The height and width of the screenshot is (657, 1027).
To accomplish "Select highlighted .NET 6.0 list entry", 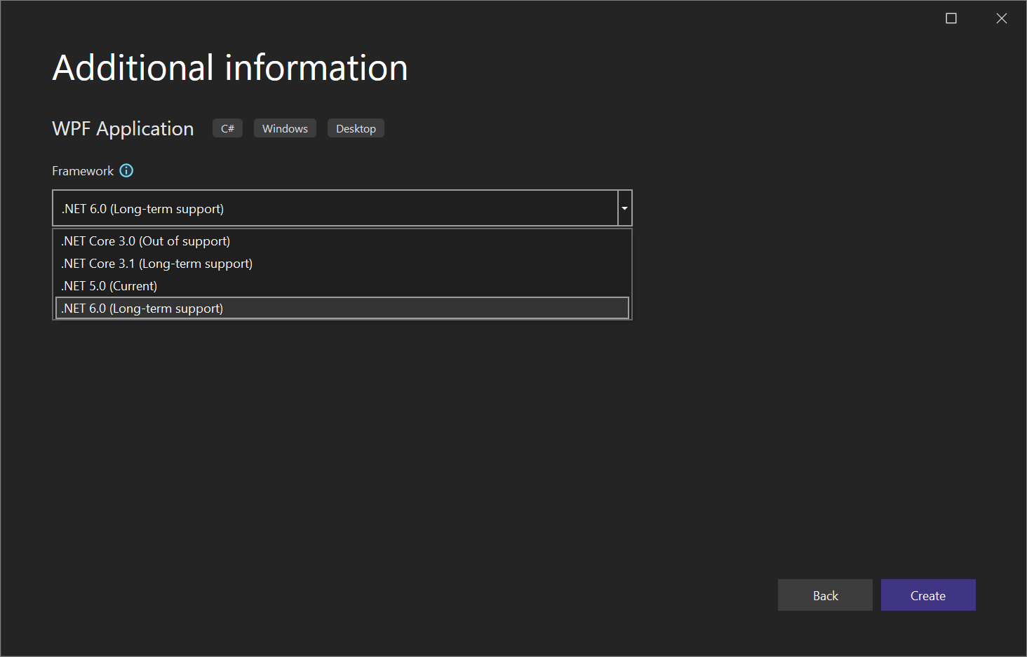I will 342,309.
